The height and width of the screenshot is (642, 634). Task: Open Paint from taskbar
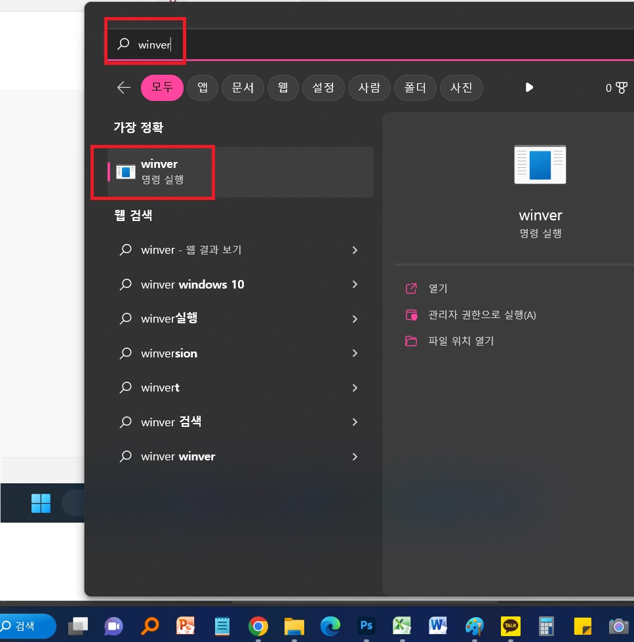point(475,626)
